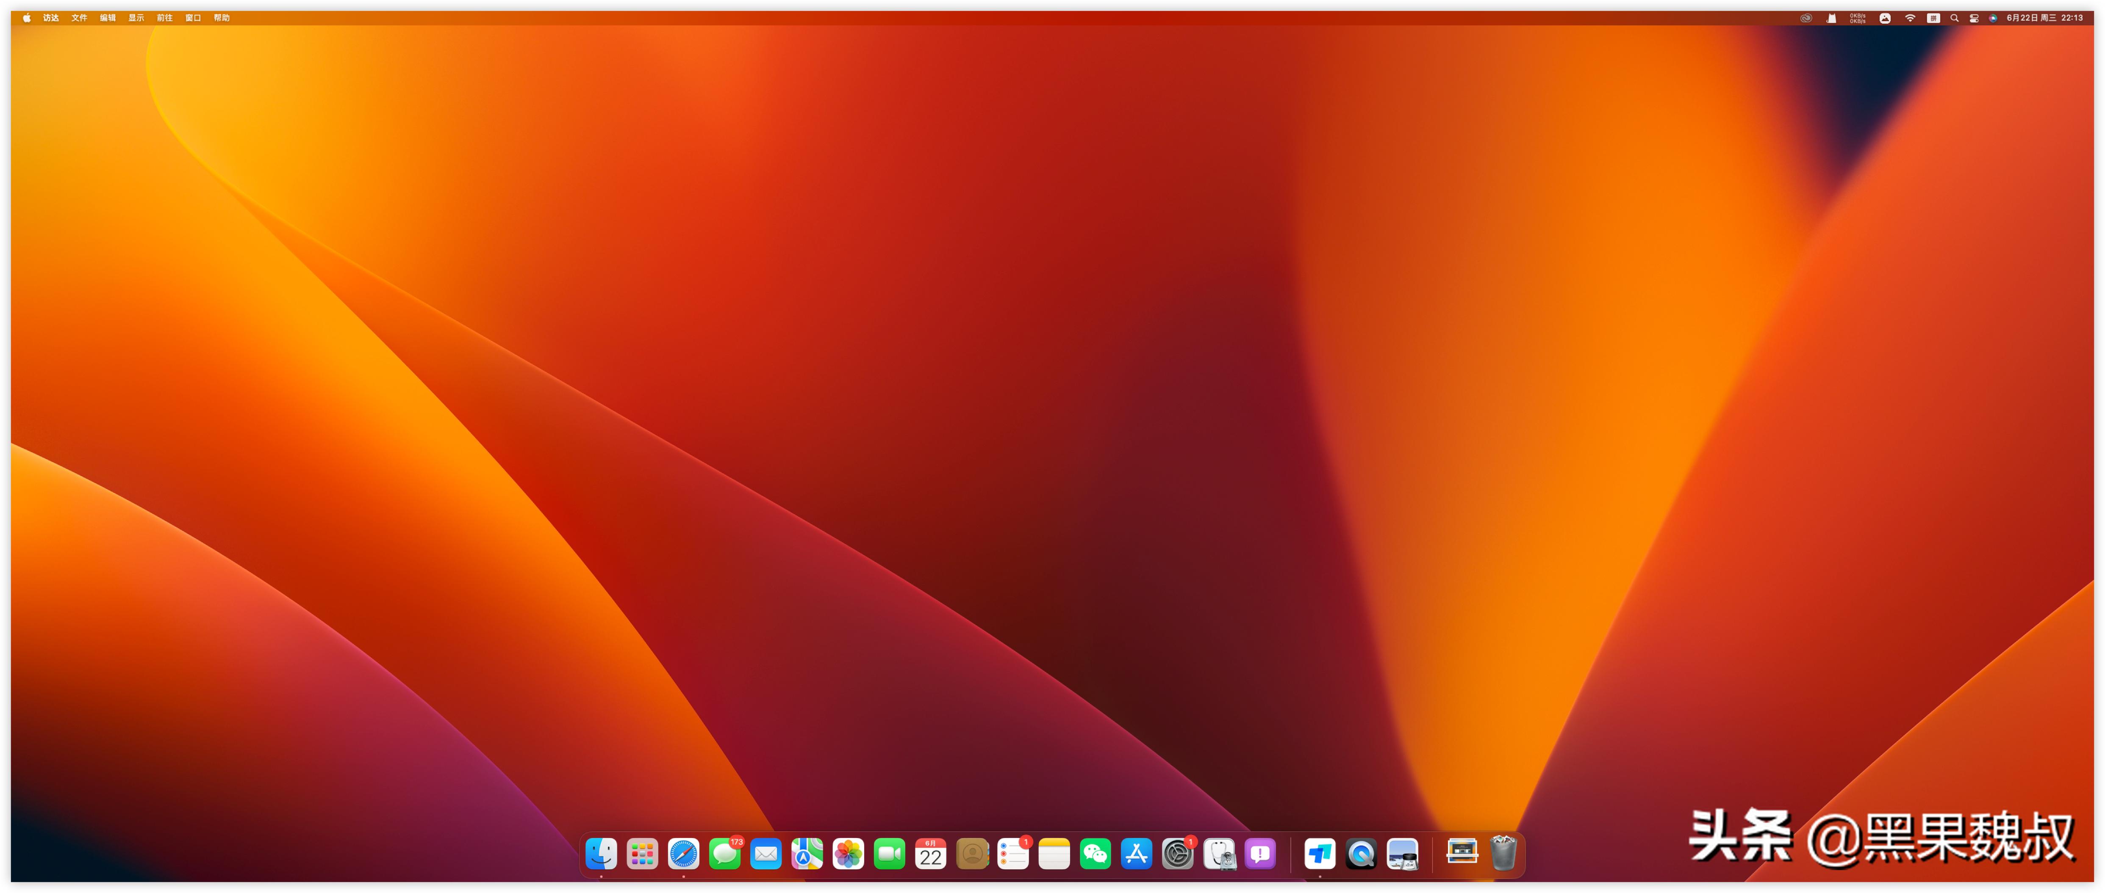
Task: Open Control Center in menu bar
Action: click(x=1973, y=18)
